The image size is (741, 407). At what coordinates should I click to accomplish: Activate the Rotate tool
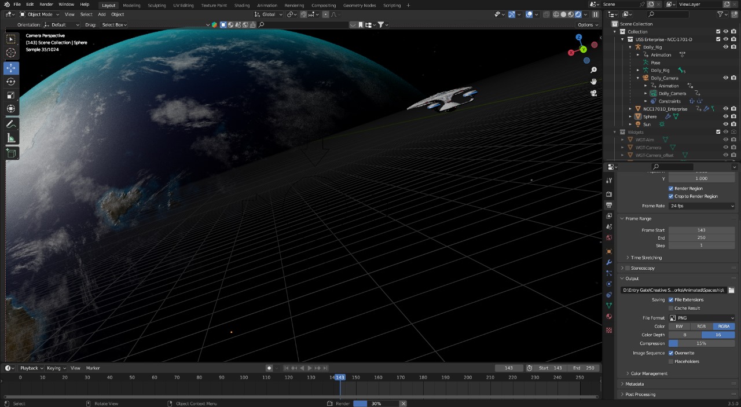pyautogui.click(x=11, y=82)
